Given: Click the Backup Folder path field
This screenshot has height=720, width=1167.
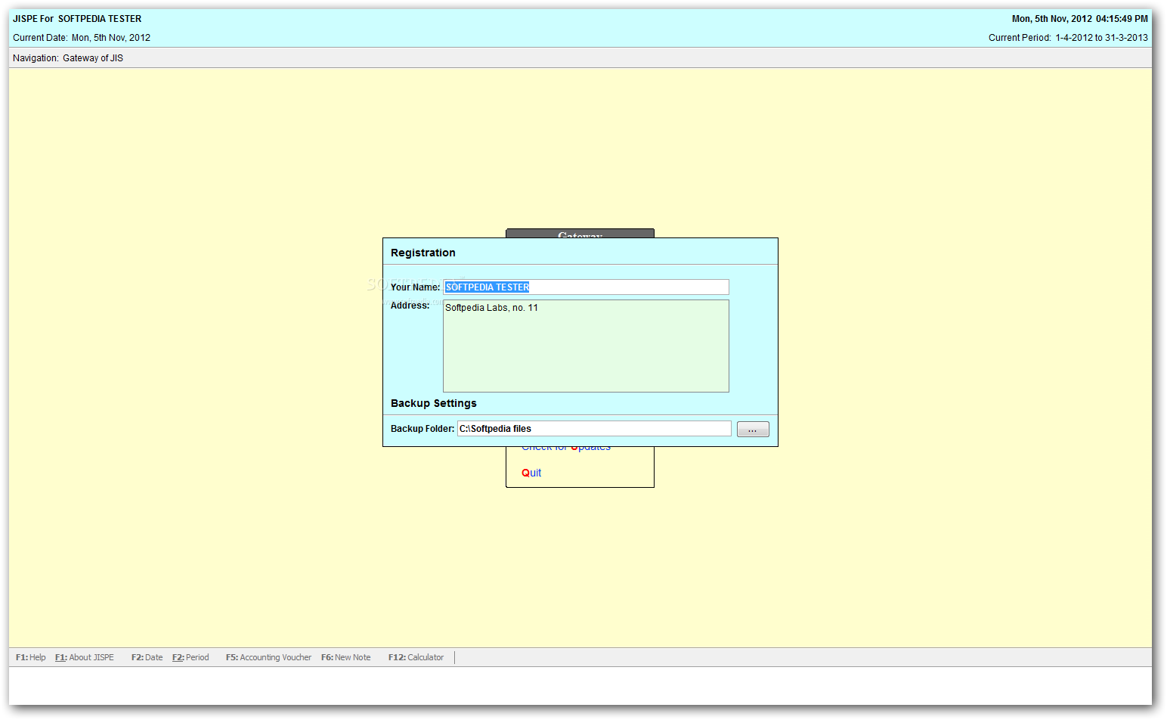Looking at the screenshot, I should [x=594, y=429].
